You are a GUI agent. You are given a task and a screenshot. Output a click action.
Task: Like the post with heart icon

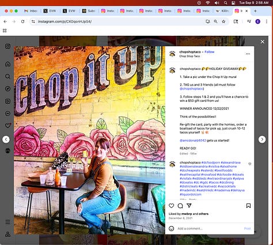pos(171,206)
